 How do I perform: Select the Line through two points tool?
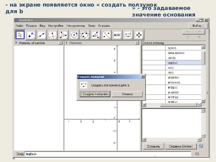[x=42, y=35]
